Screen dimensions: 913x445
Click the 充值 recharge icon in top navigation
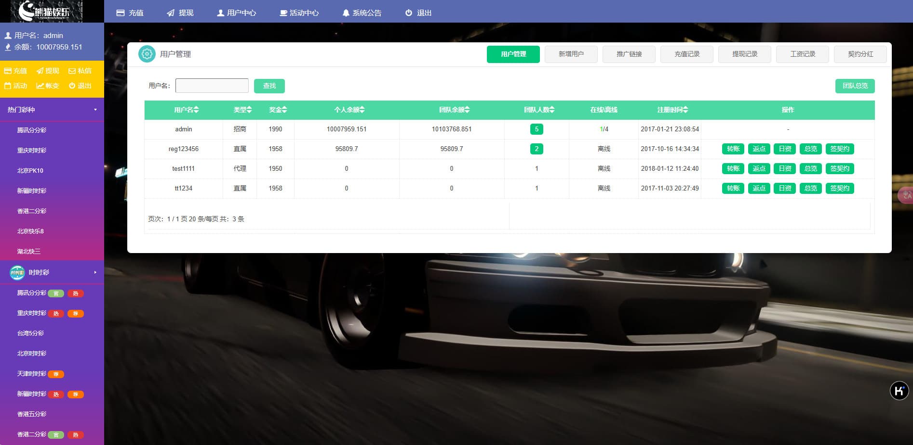coord(121,13)
